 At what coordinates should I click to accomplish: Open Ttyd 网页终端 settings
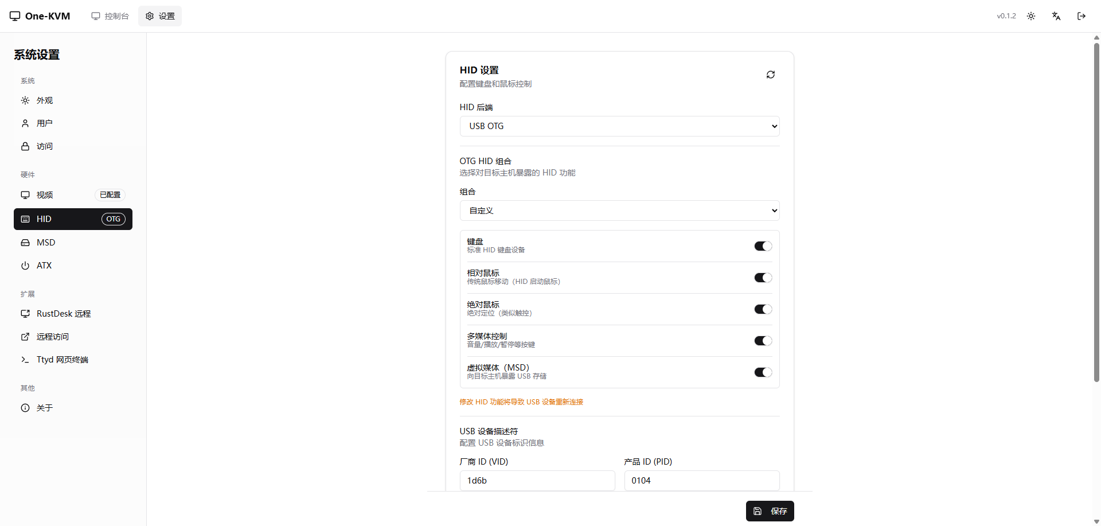pos(62,360)
